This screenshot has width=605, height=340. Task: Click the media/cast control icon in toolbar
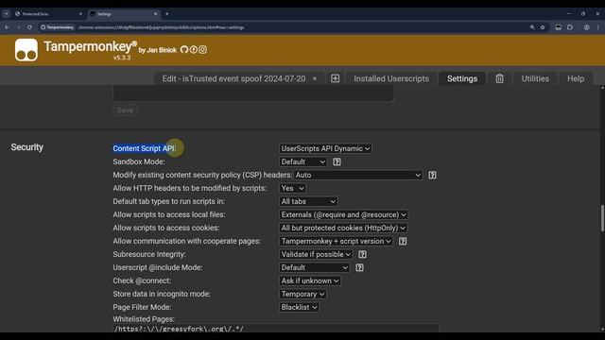[558, 27]
